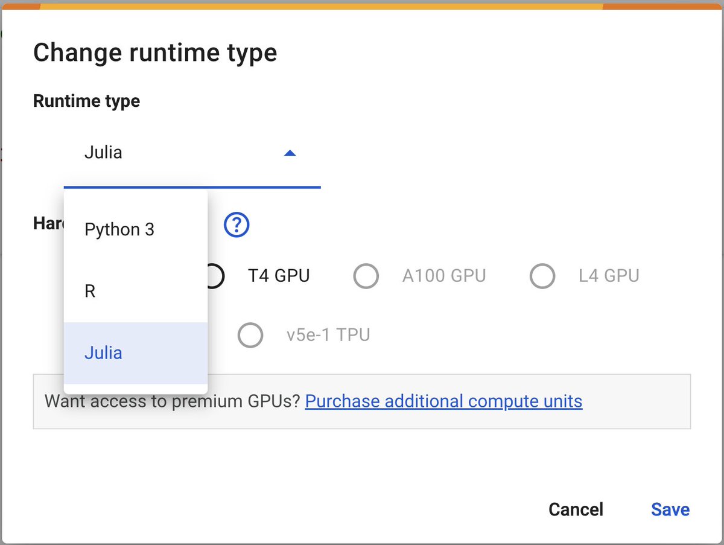This screenshot has height=545, width=724.
Task: Save the runtime type changes
Action: (670, 509)
